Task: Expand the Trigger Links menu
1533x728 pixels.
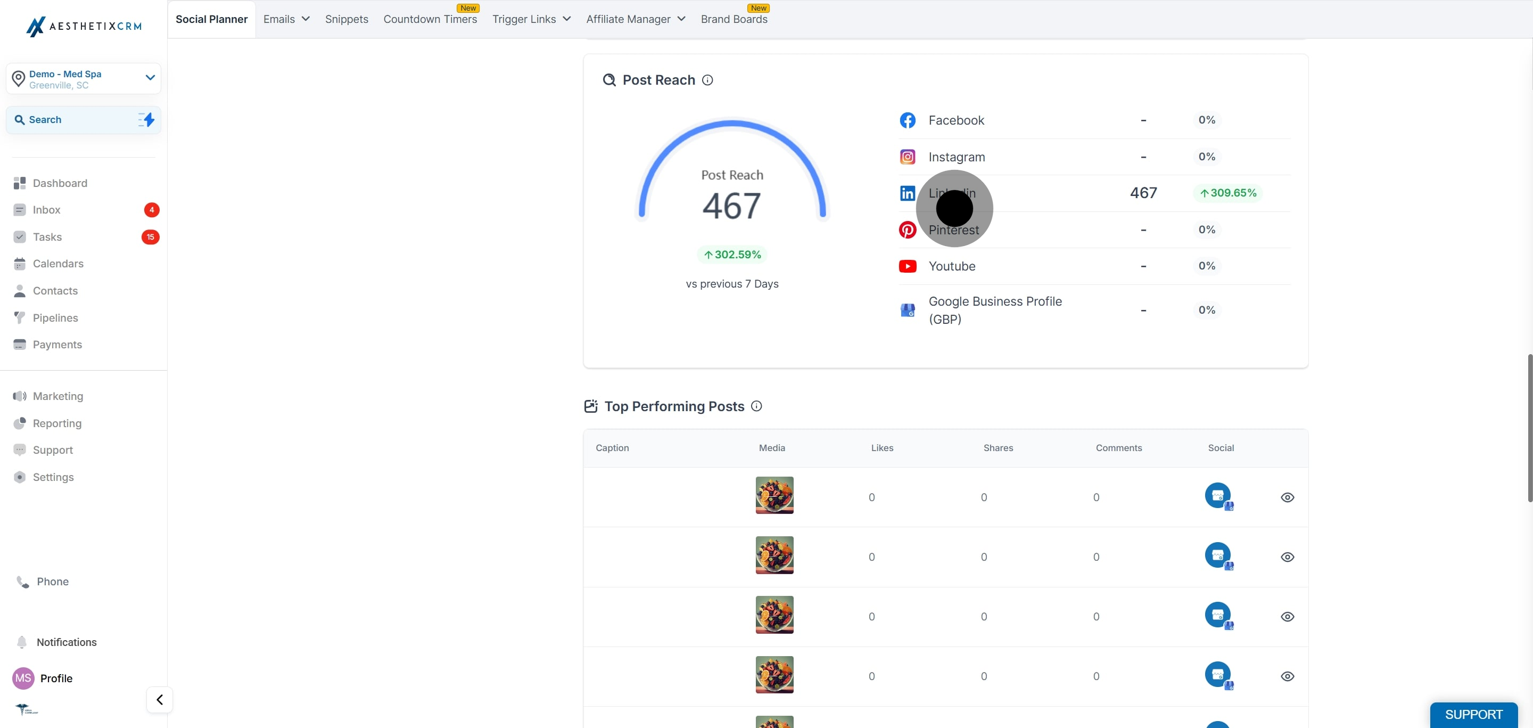Action: pos(531,19)
